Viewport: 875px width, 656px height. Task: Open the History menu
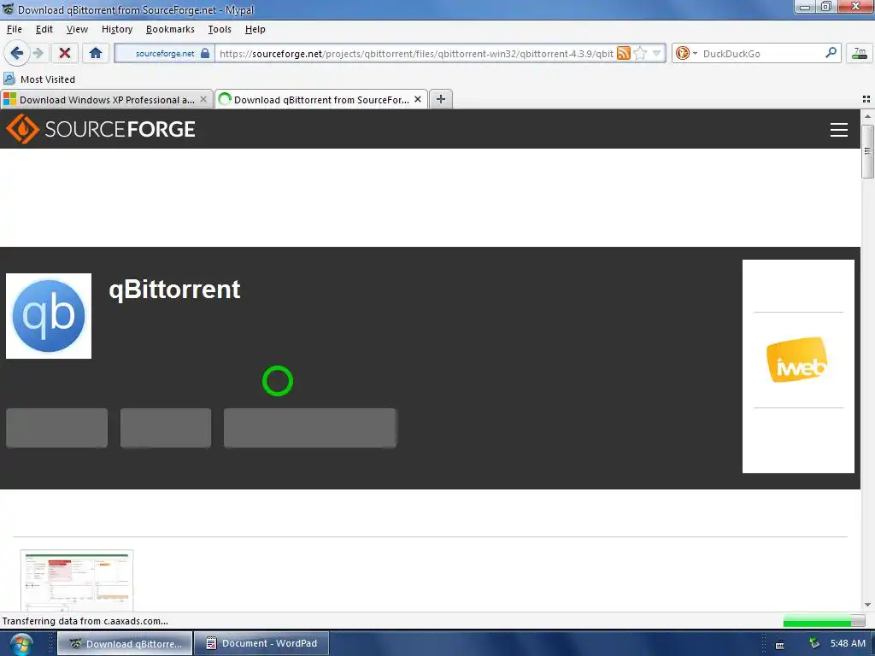coord(116,29)
